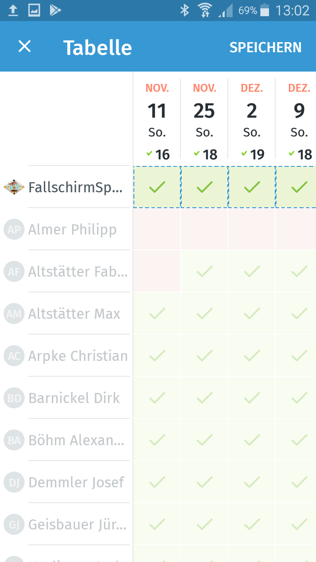Tap SPEICHERN to save the table
Screen dimensions: 316x562
point(266,47)
